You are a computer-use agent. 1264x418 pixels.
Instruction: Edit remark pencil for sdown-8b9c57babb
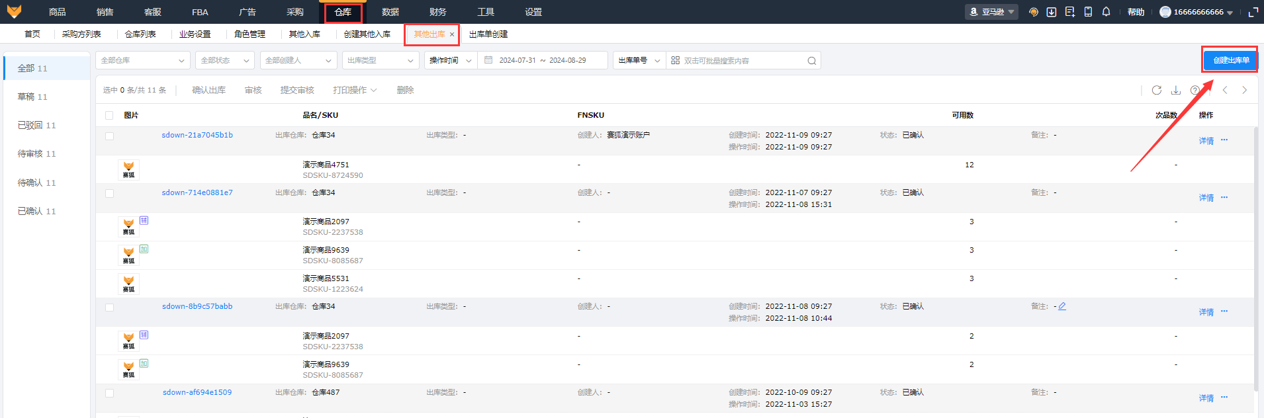1062,306
